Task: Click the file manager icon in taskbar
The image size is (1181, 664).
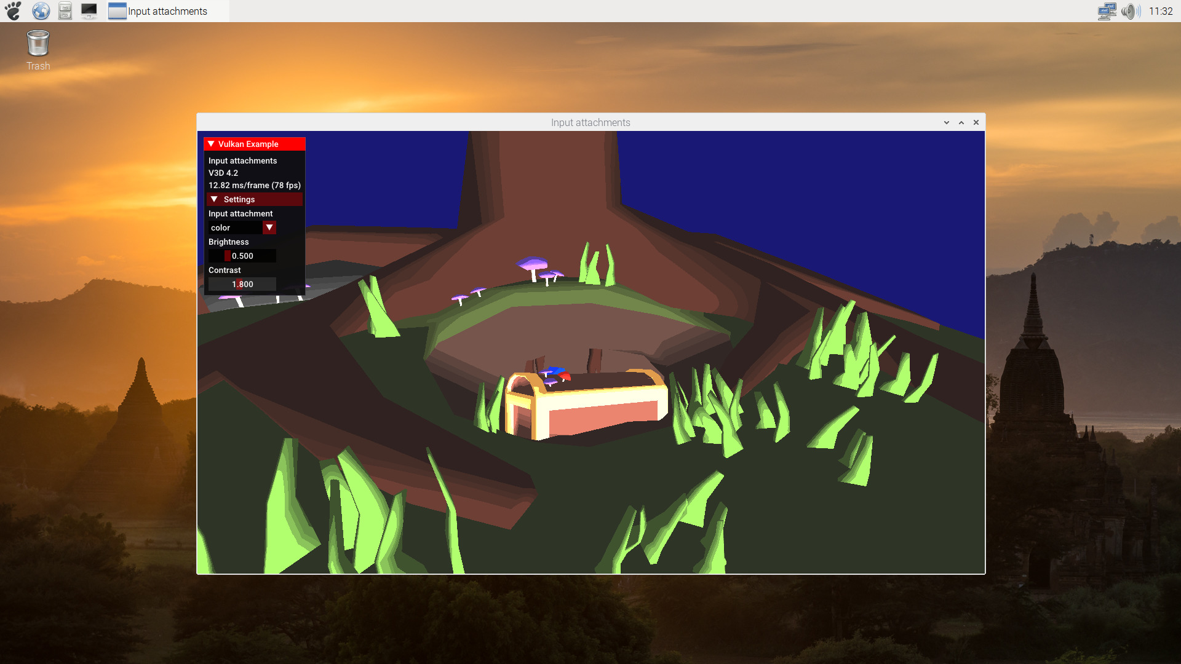Action: pos(64,10)
